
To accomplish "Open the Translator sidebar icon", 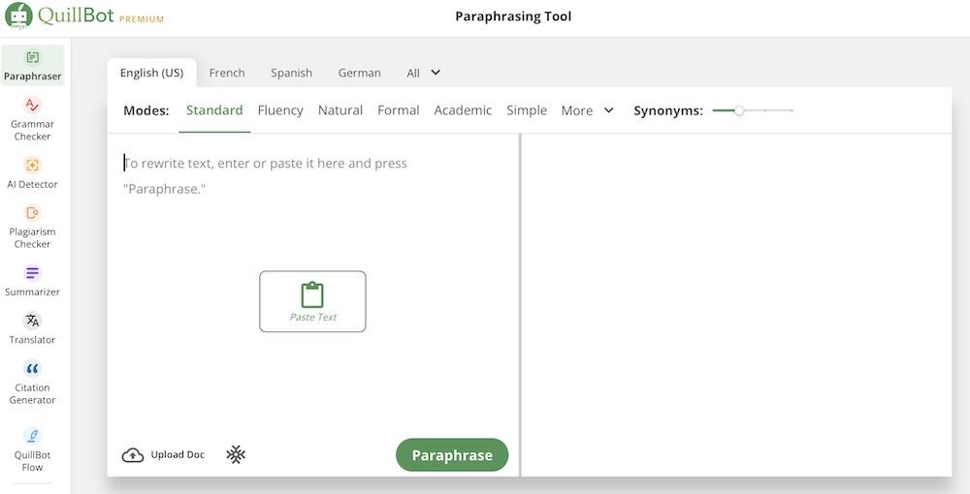I will tap(33, 321).
